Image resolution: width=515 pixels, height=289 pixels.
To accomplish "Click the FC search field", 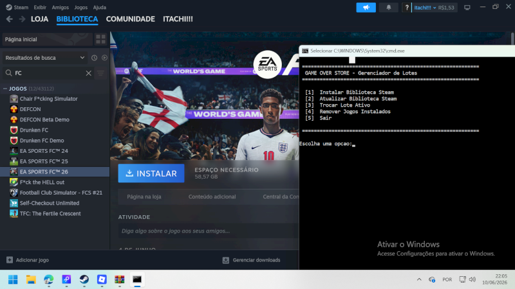I will [x=50, y=73].
